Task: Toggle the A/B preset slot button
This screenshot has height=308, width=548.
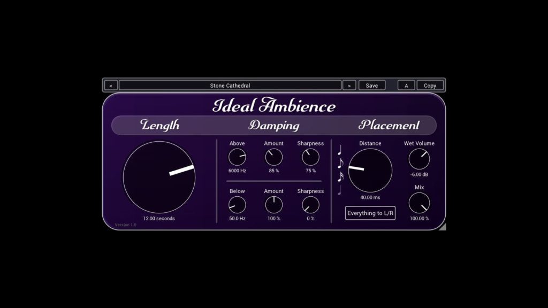Action: (x=406, y=85)
